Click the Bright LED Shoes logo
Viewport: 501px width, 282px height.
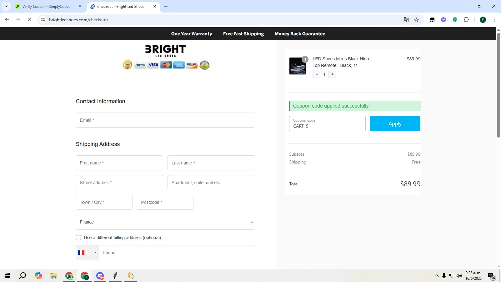165,51
